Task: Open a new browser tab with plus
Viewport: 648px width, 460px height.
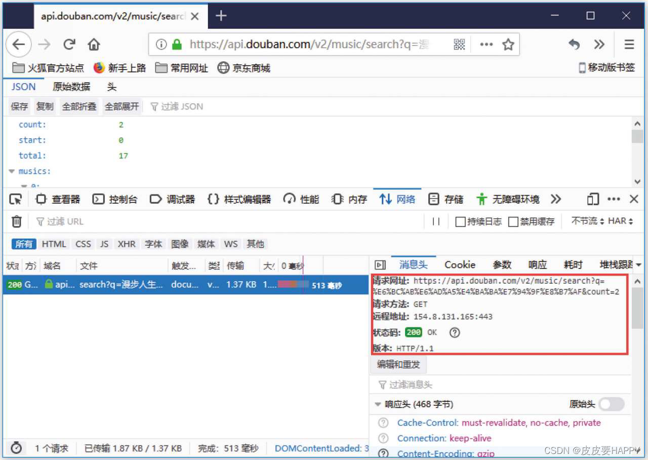Action: pos(221,16)
